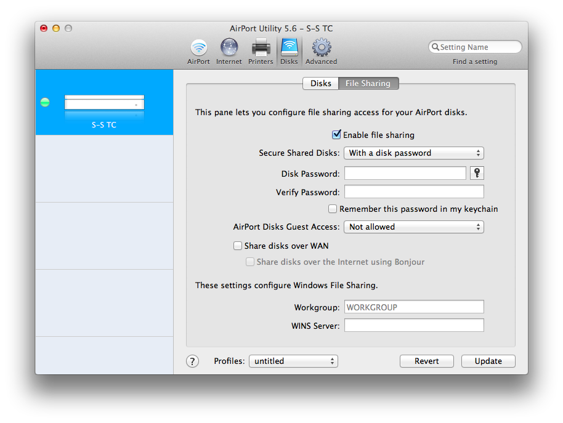This screenshot has width=563, height=423.
Task: Open the Advanced gear toolbar icon
Action: pyautogui.click(x=322, y=51)
